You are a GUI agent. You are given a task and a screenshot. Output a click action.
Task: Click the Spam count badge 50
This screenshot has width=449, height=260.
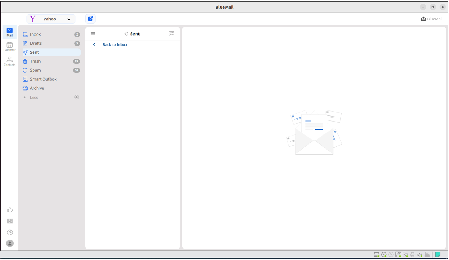point(76,70)
